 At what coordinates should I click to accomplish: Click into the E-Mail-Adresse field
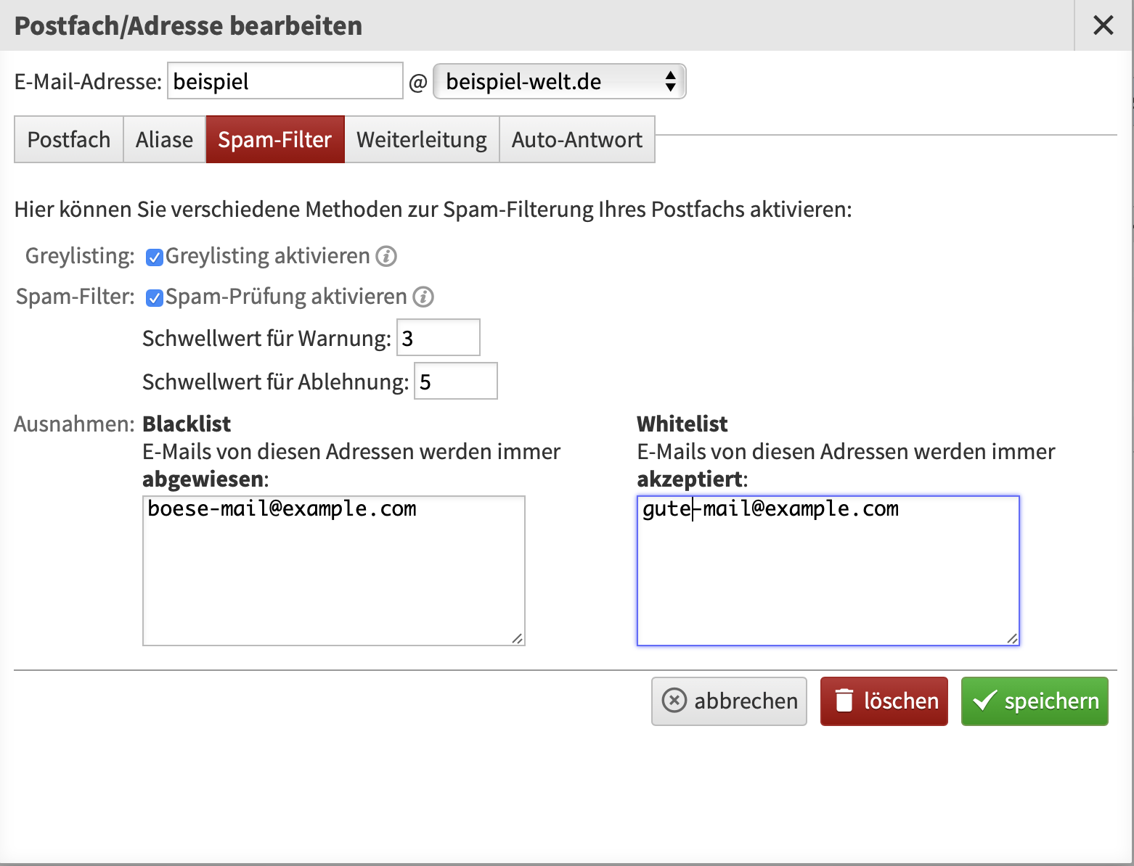285,81
